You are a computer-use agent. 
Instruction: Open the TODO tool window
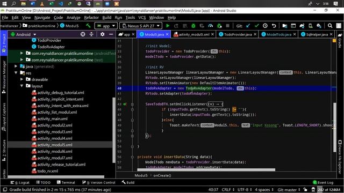click(x=43, y=182)
